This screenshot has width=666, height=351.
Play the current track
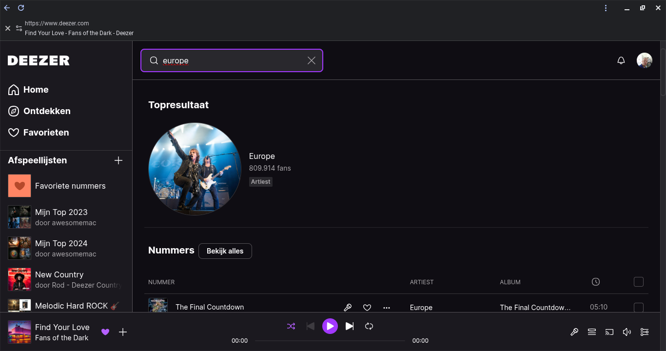(330, 326)
